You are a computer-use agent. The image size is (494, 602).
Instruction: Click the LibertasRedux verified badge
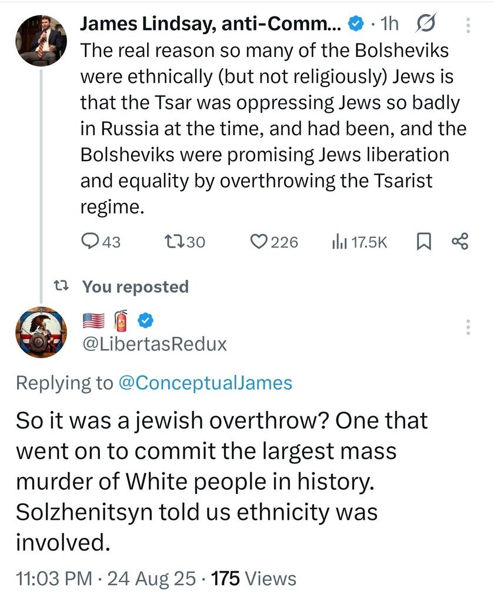pyautogui.click(x=146, y=320)
